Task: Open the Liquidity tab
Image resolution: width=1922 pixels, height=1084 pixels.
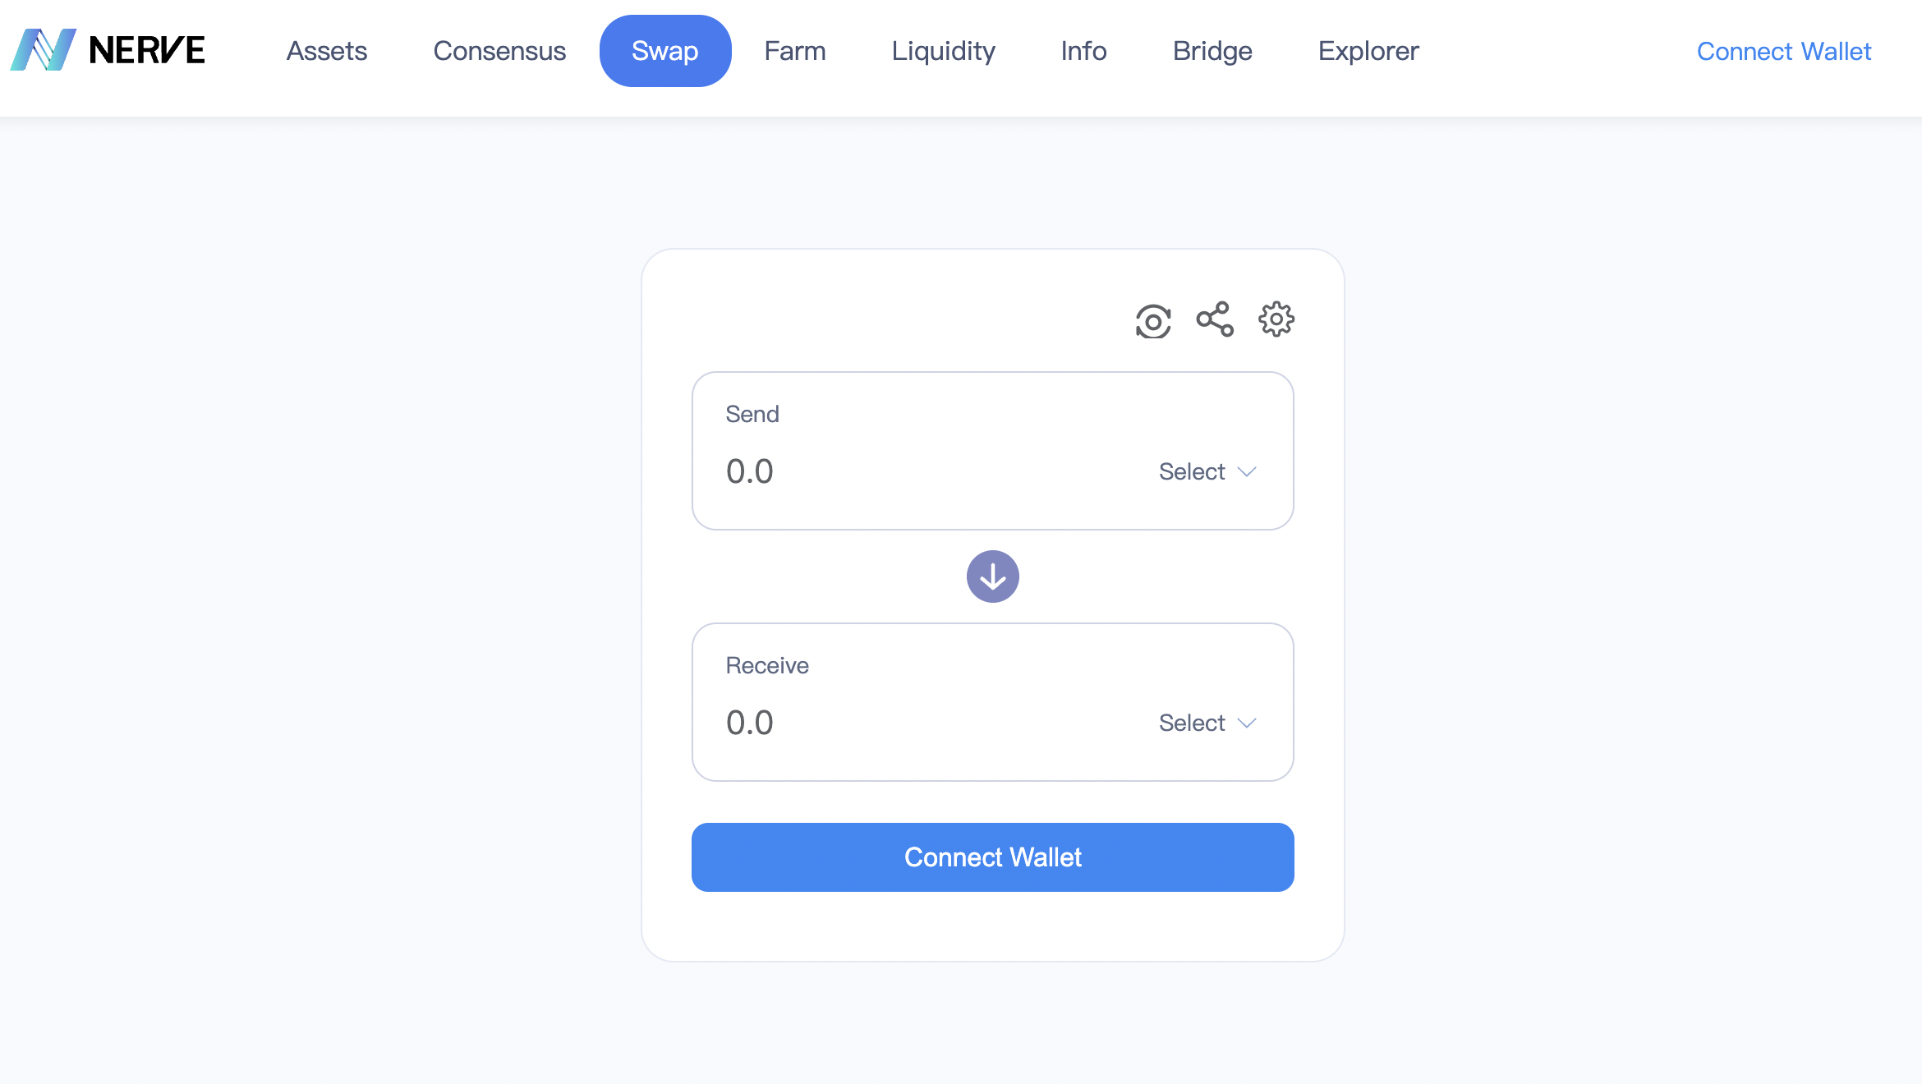Action: point(944,51)
